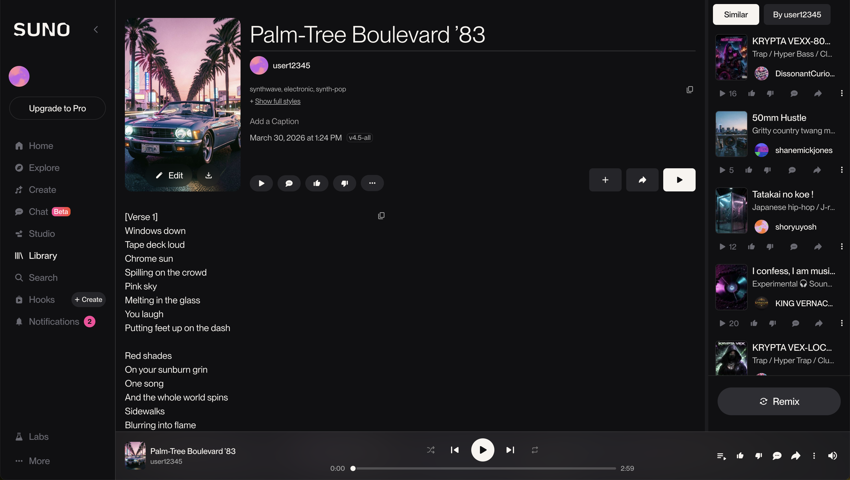Click Upgrade to Pro

coord(58,108)
